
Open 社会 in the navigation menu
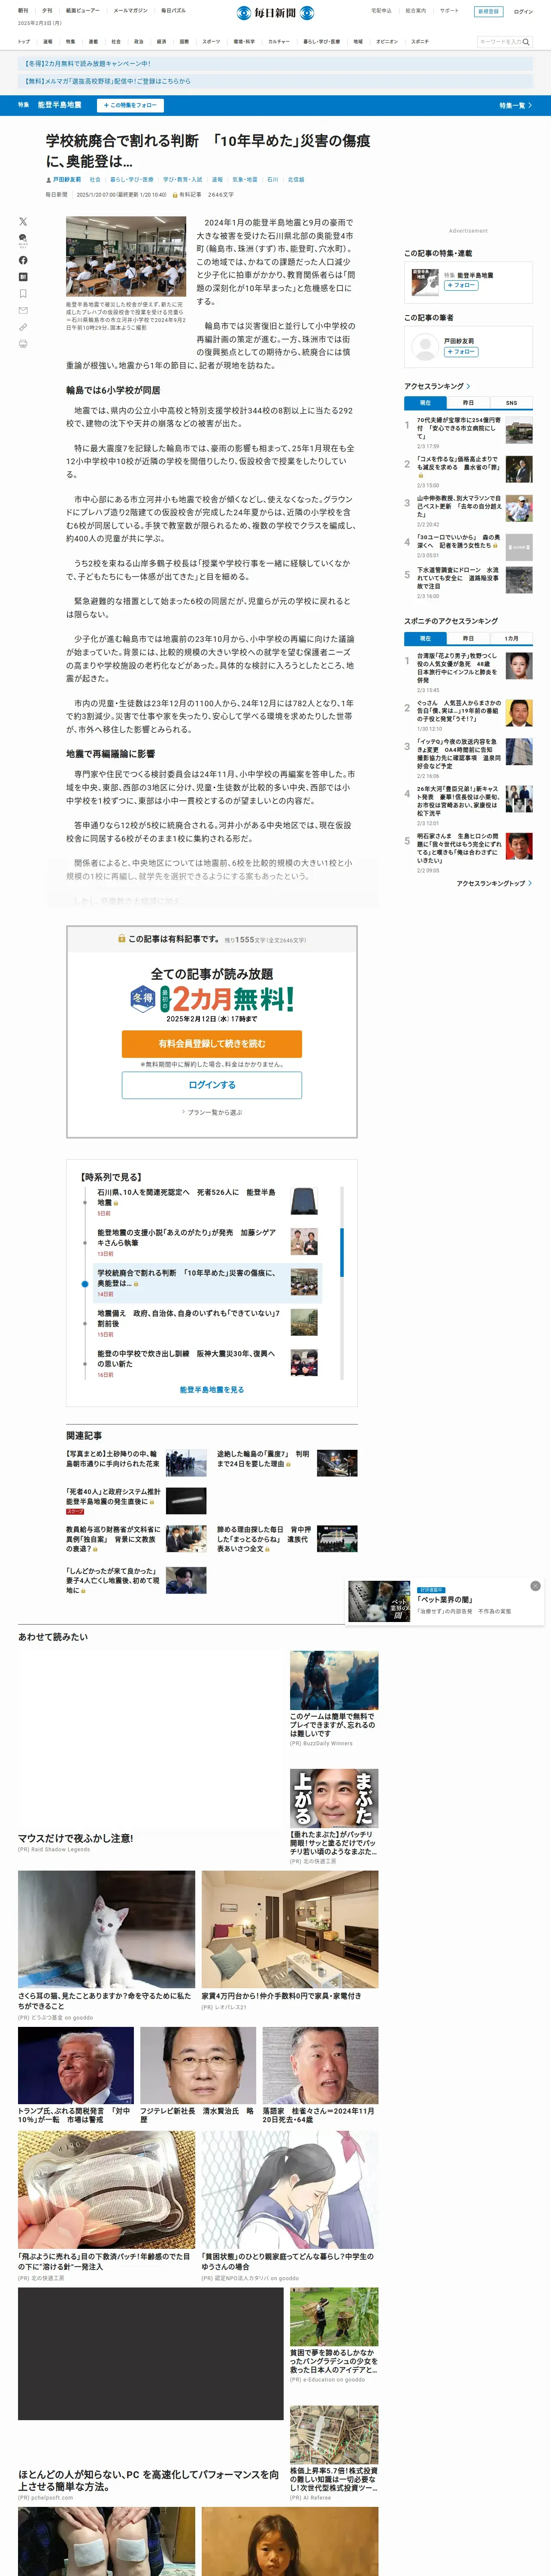tap(116, 42)
